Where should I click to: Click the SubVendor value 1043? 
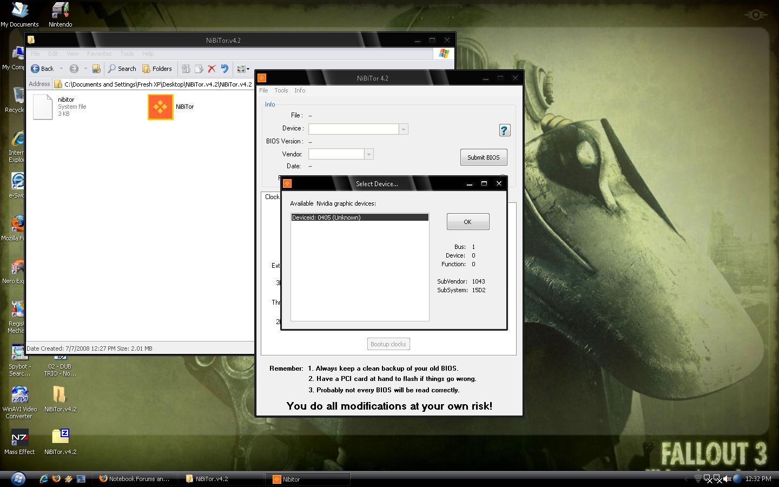pyautogui.click(x=478, y=281)
